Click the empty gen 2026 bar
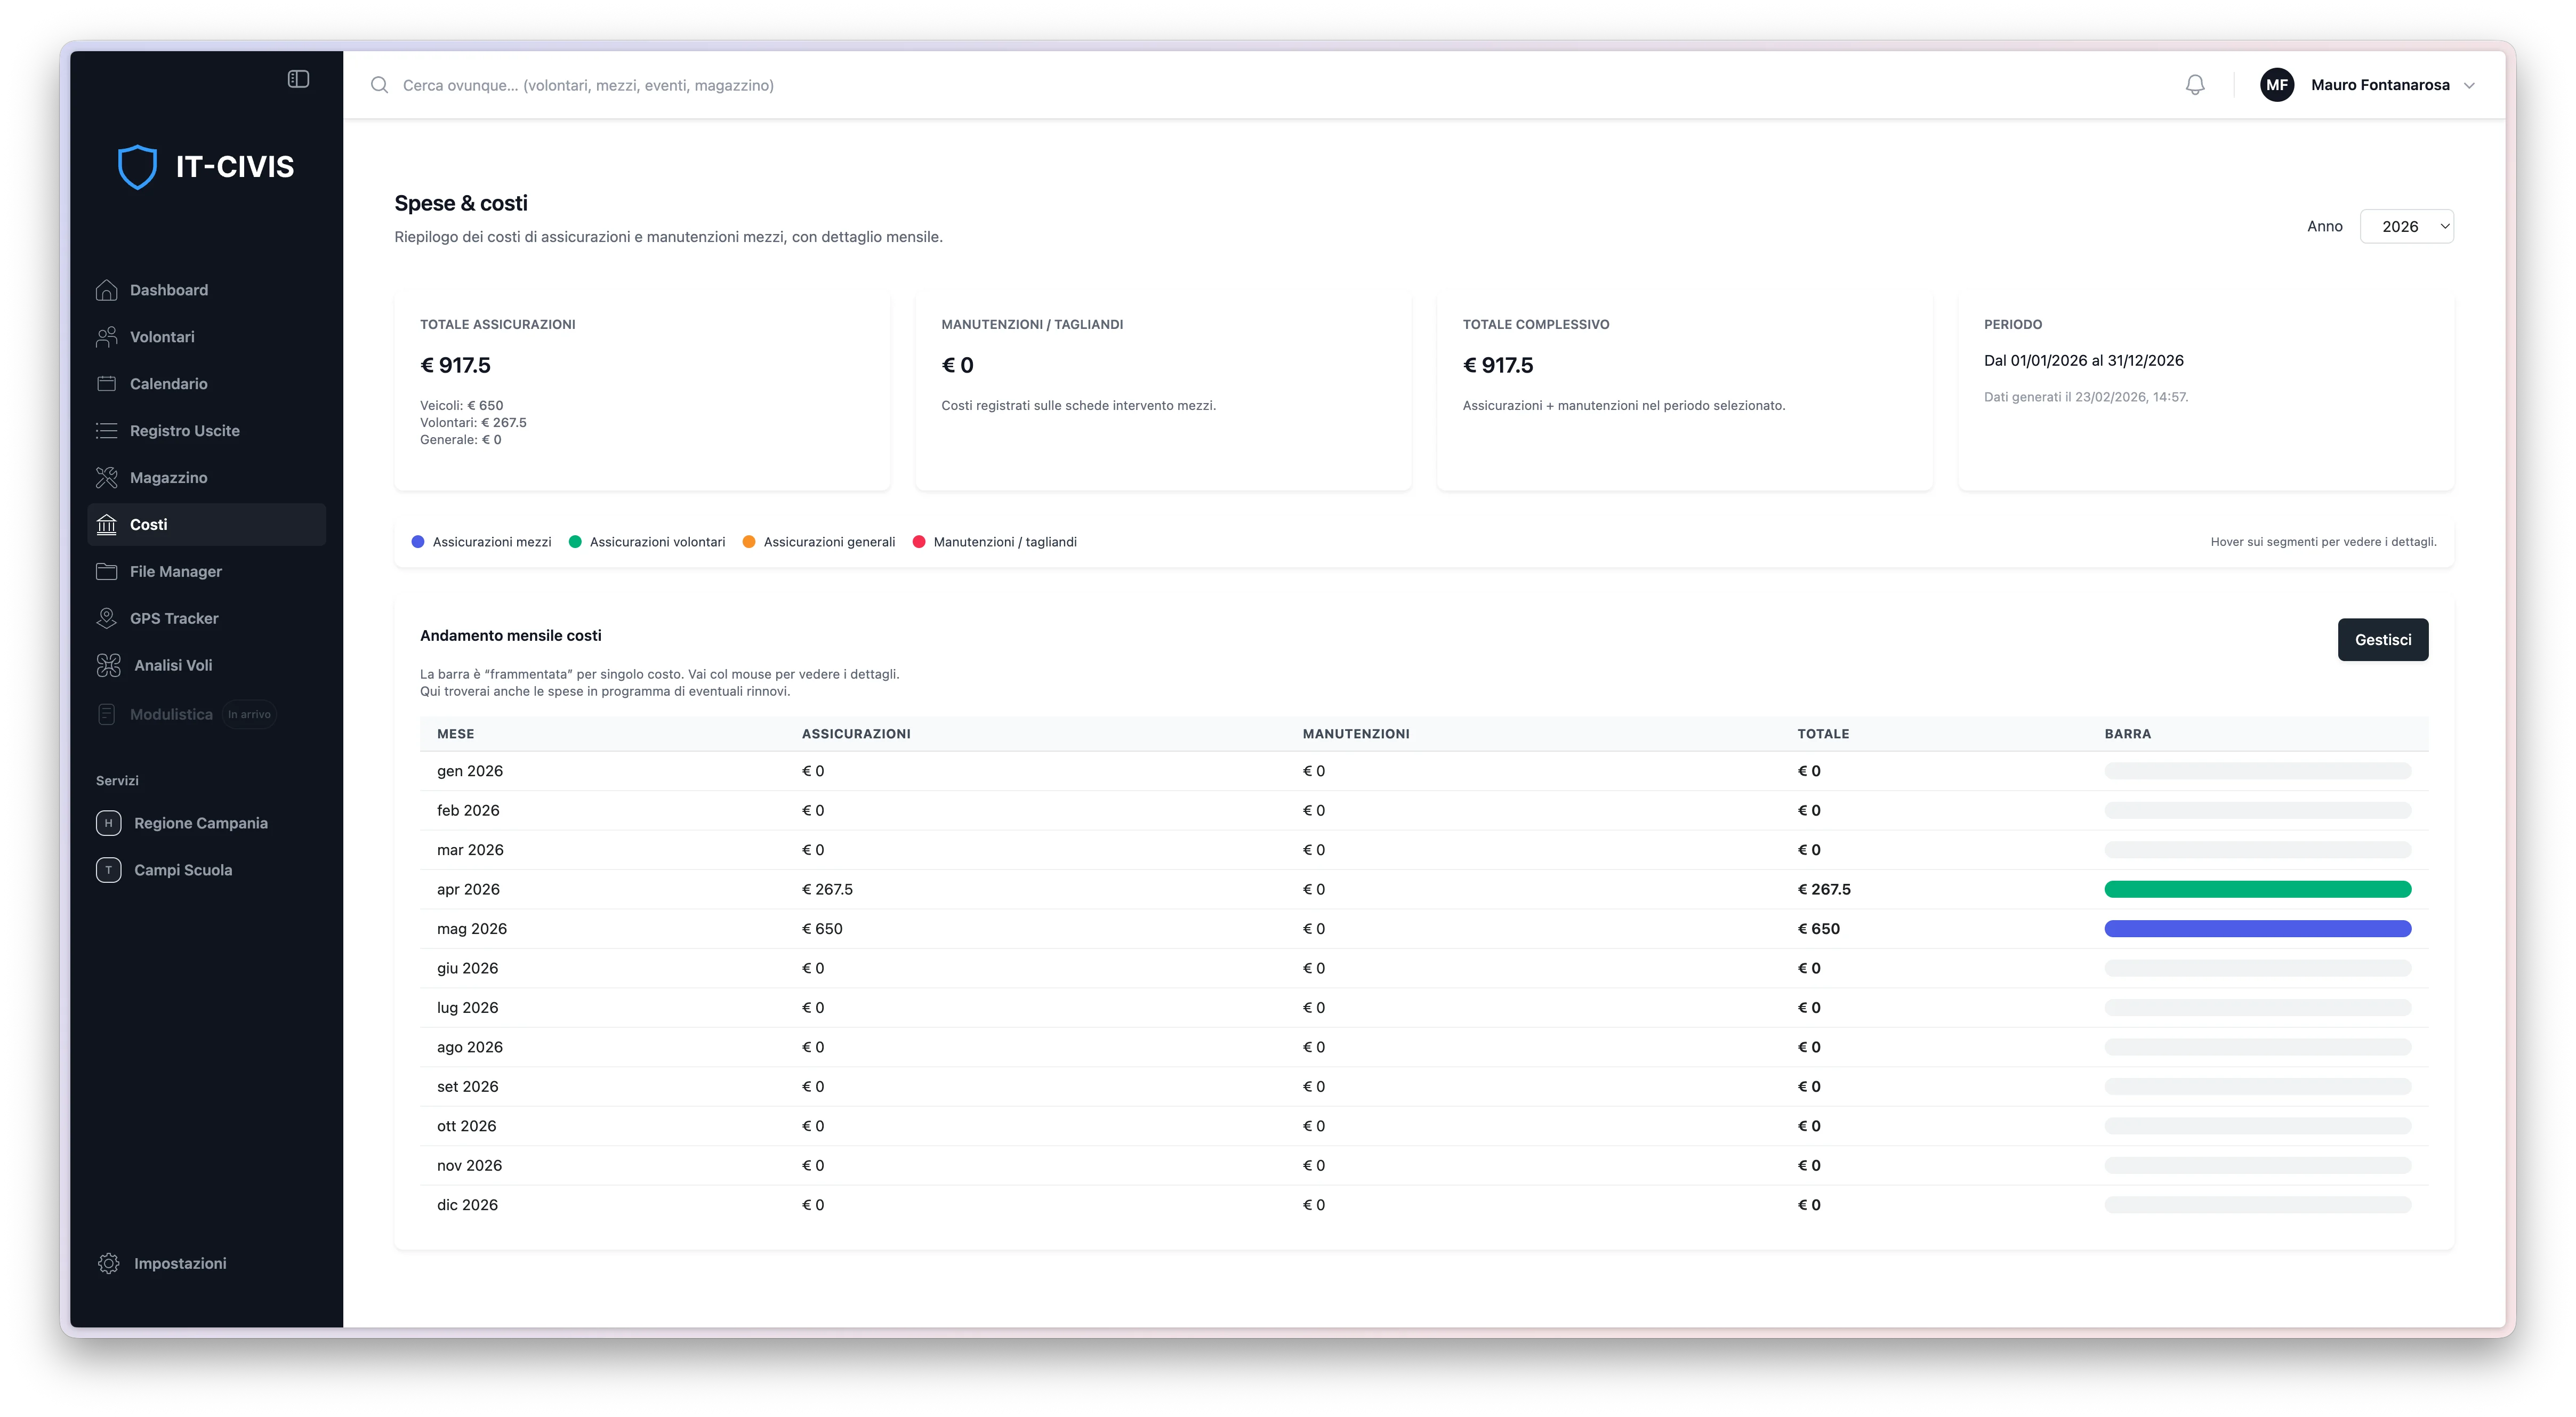Viewport: 2576px width, 1417px height. (2257, 771)
